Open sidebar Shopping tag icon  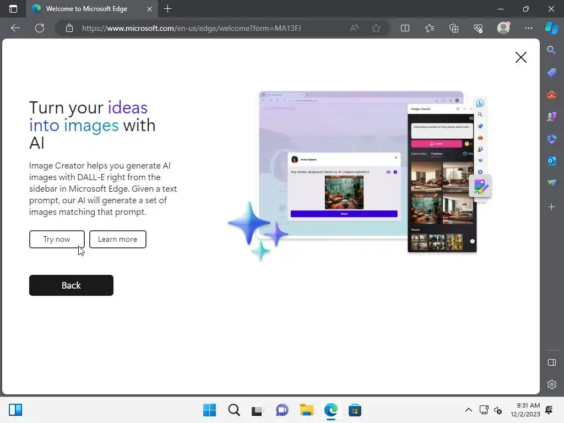click(x=552, y=73)
